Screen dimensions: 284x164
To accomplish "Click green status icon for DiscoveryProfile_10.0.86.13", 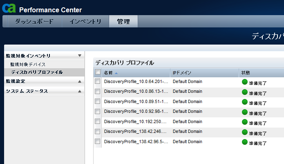I will click(245, 92).
